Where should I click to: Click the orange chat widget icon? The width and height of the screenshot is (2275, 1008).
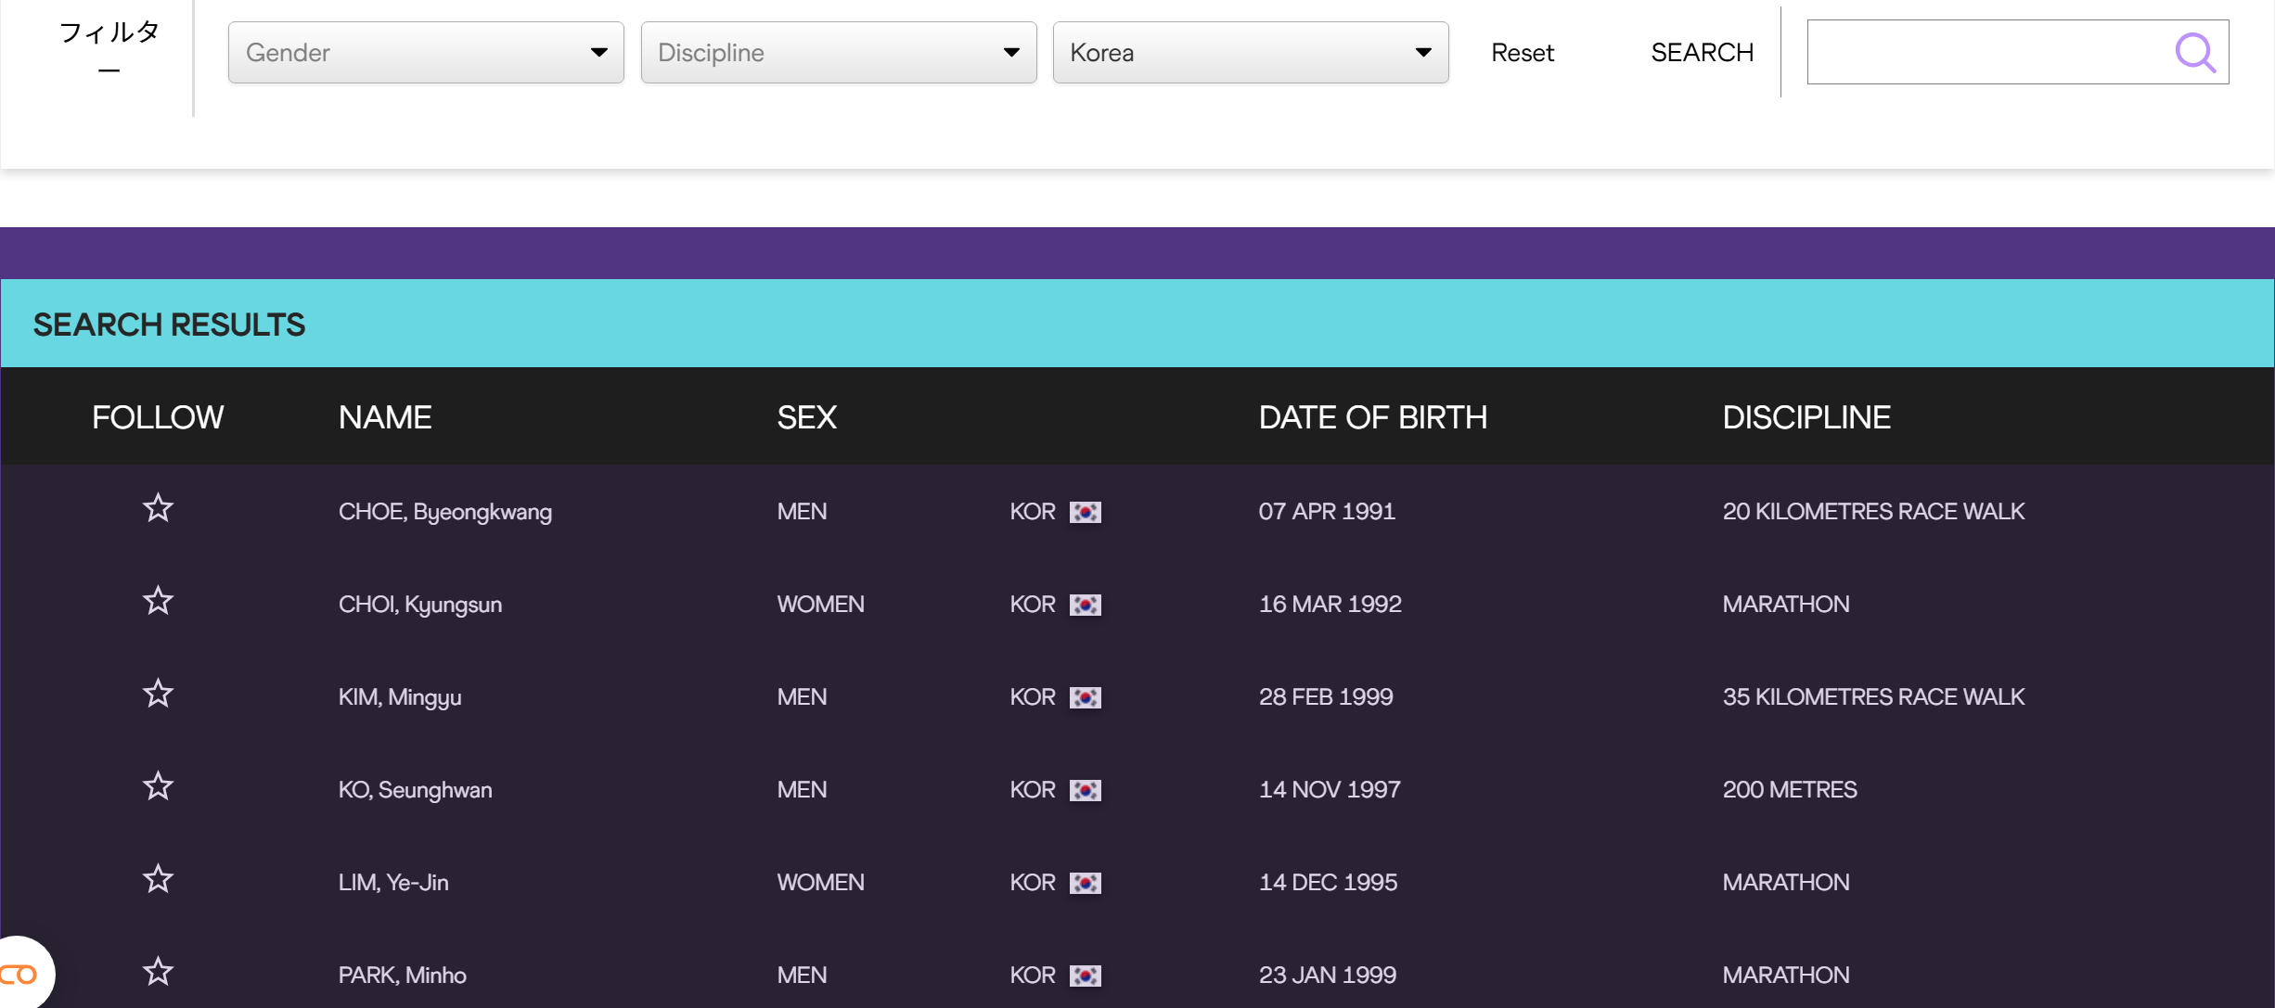tap(19, 975)
